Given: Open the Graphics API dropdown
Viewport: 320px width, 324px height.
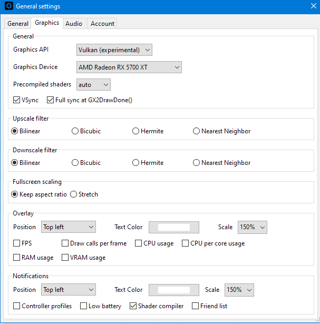Looking at the screenshot, I should point(114,50).
